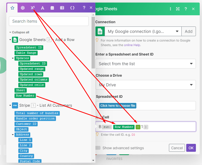Viewport: 202px width, 165px height.
Task: Close the Google Sheets dialog
Action: pos(193,9)
